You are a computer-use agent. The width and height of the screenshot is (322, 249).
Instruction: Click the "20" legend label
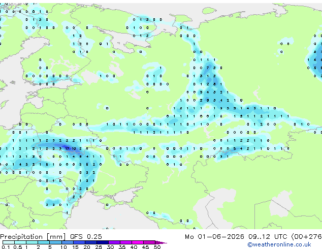[87, 247]
